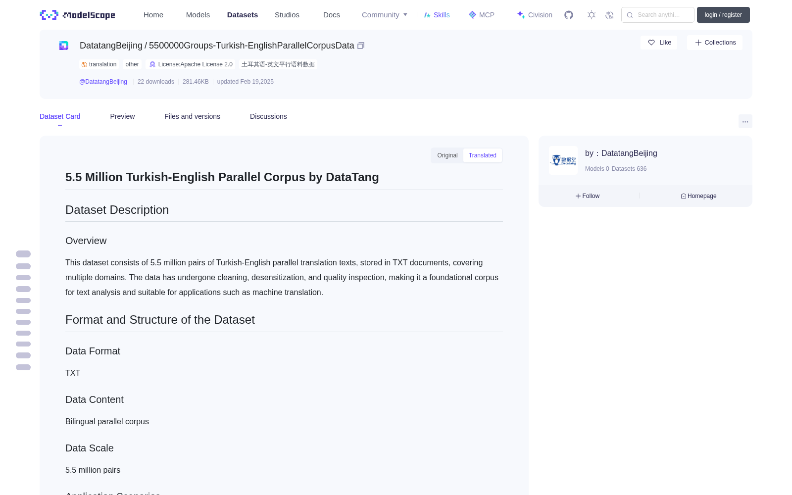Click the "Datasets 636" count
This screenshot has height=495, width=792.
629,169
